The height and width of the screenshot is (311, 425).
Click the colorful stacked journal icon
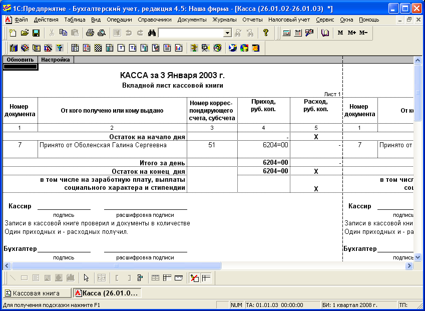25,48
